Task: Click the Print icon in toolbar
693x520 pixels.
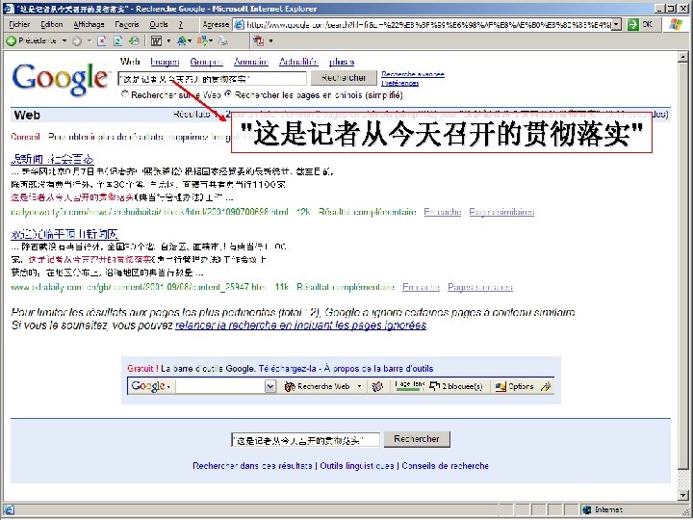Action: click(223, 41)
